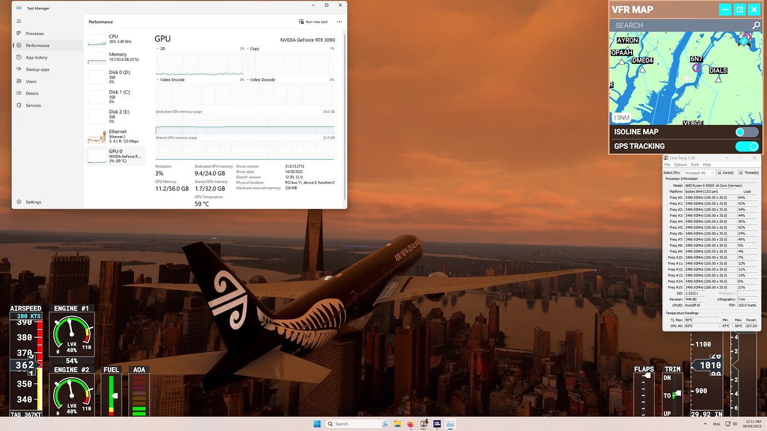Screen dimensions: 767x431
Task: Toggle the Task Manager navigation pane
Action: pos(18,21)
